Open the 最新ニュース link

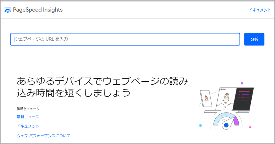coord(28,117)
